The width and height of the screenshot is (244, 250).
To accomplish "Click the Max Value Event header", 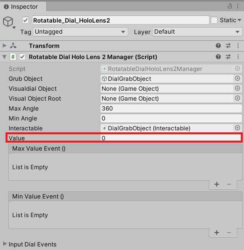I will (125, 149).
